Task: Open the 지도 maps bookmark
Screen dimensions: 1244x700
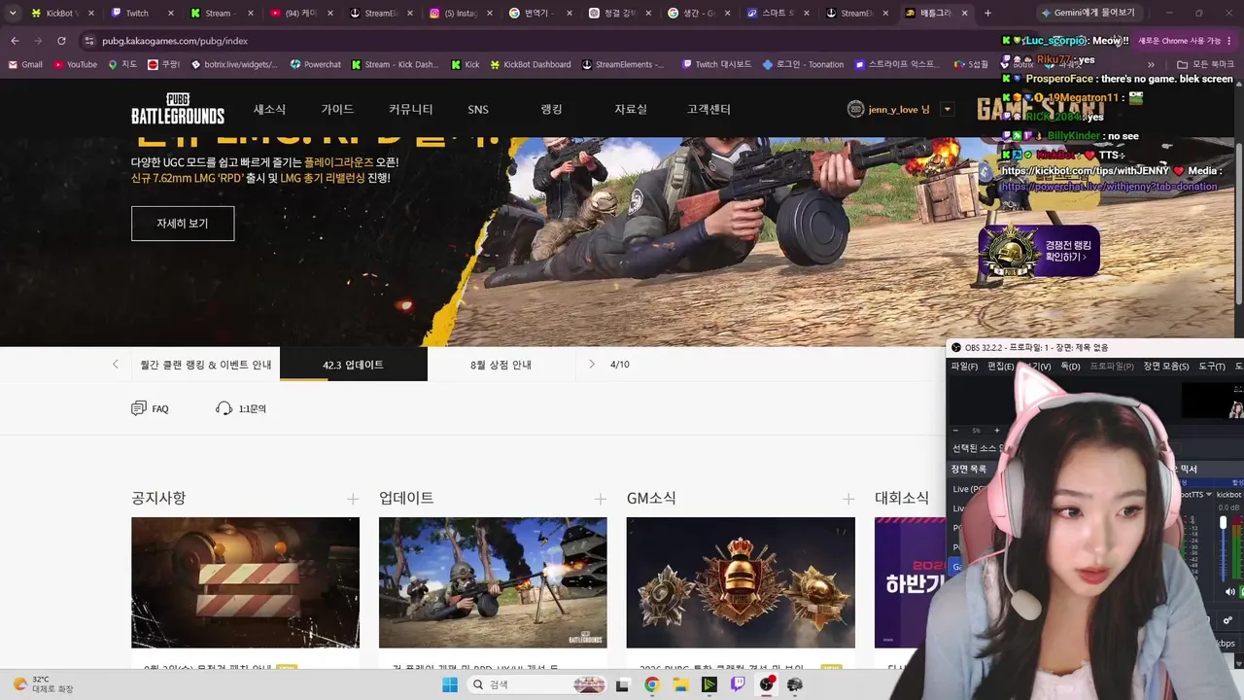Action: click(122, 64)
